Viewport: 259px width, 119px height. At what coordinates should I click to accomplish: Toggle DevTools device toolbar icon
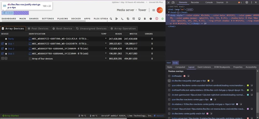click(173, 2)
